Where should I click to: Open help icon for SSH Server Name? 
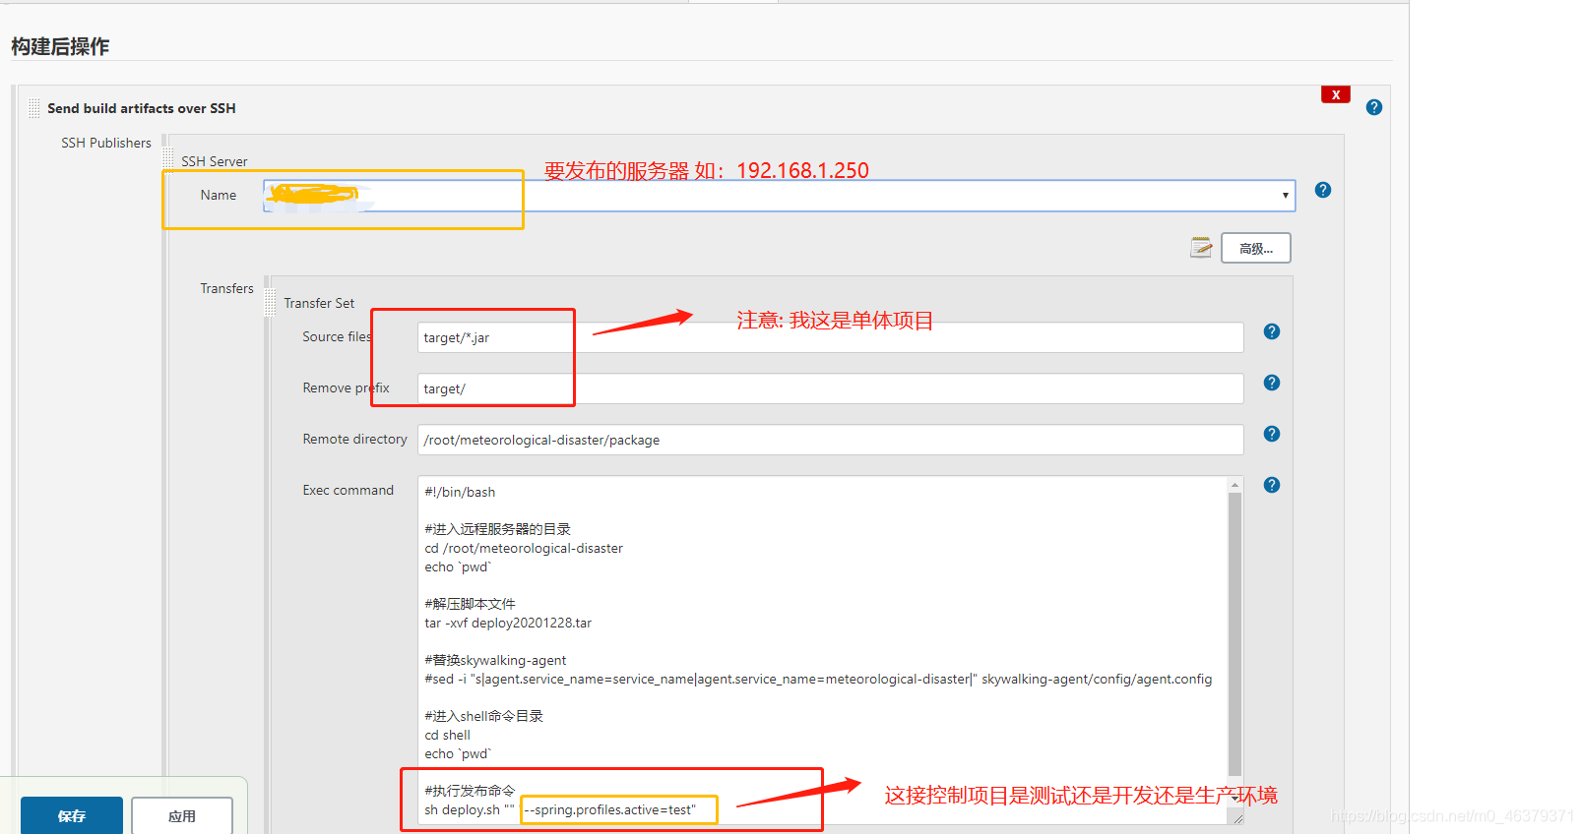[x=1323, y=190]
